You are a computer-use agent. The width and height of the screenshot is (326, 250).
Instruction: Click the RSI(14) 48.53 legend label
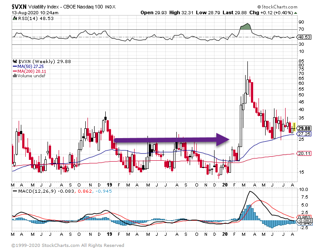36,19
